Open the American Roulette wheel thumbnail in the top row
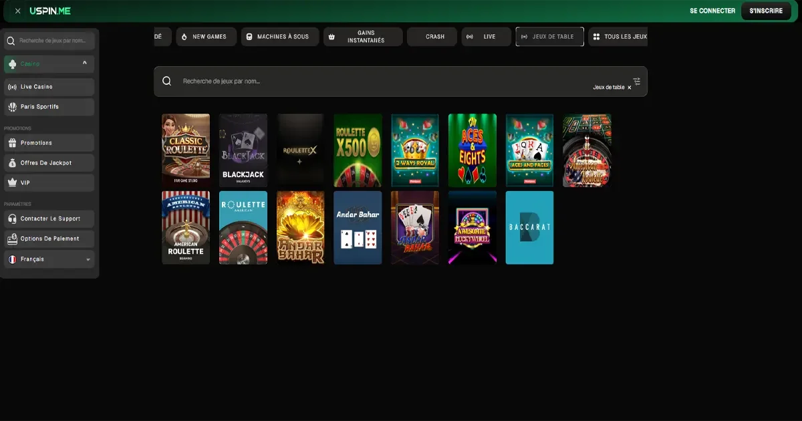This screenshot has width=802, height=421. 587,150
